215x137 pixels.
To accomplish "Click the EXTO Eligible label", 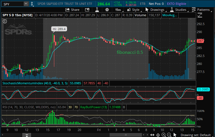I will tap(177, 4).
